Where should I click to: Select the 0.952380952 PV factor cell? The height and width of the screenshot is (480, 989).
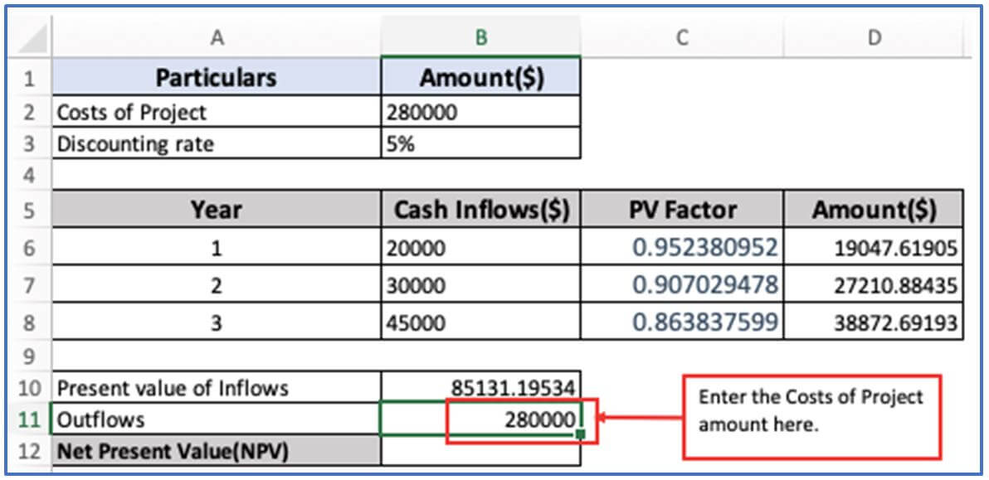coord(681,247)
